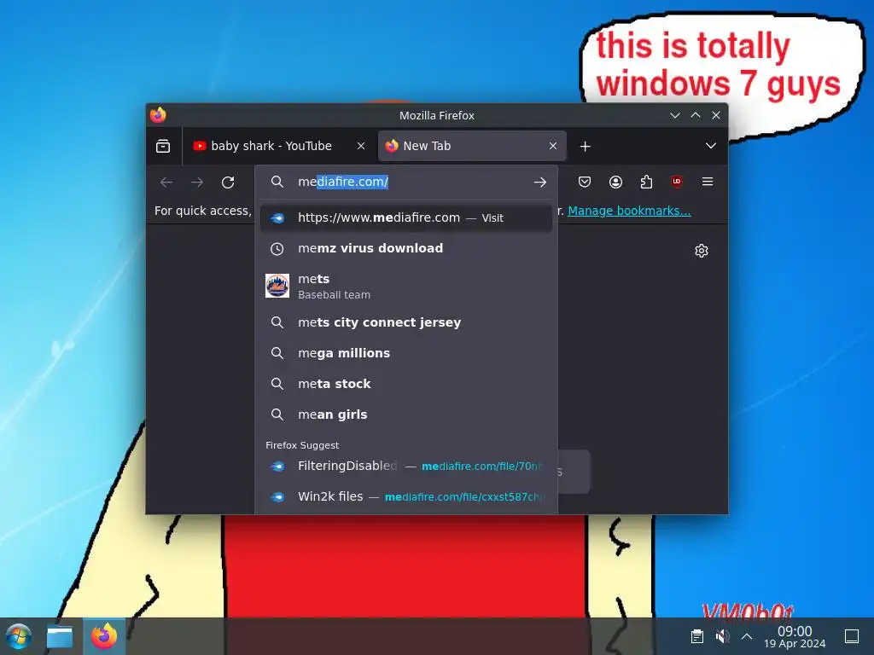Select mean girls search suggestion
The height and width of the screenshot is (655, 874).
coord(405,414)
